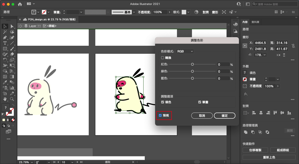
Task: Open the 色彩模式 RGB dropdown
Action: point(185,51)
